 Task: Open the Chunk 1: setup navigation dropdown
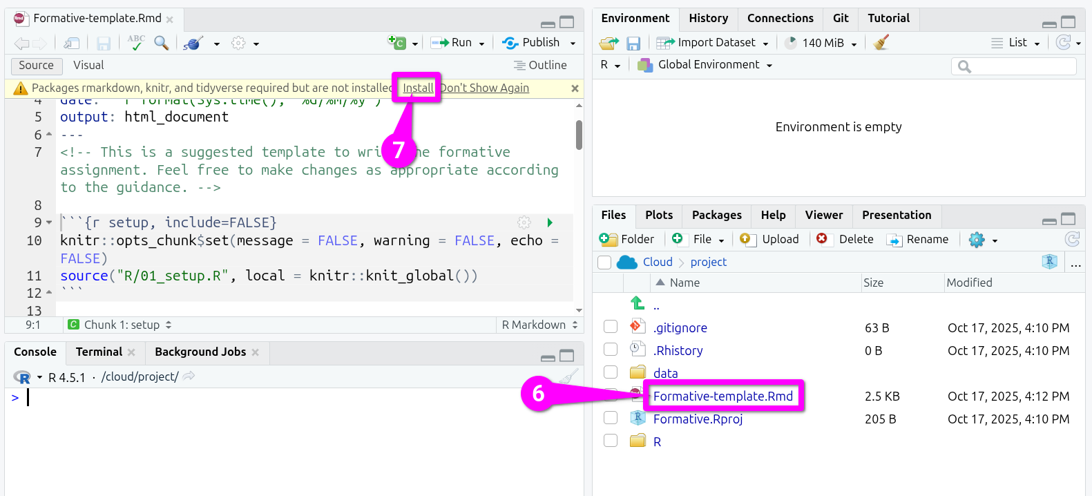point(120,325)
